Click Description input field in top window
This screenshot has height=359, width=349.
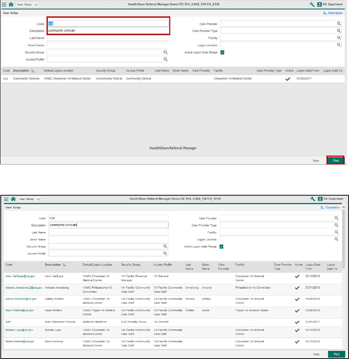(108, 30)
